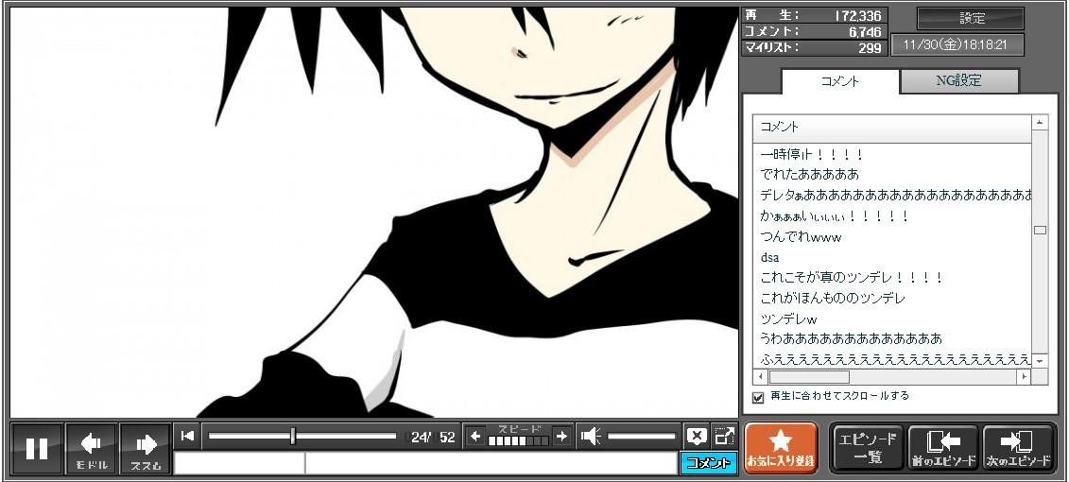Screen dimensions: 1069x482
Task: Uncheck the scroll-with-playback checkbox
Action: [x=758, y=397]
